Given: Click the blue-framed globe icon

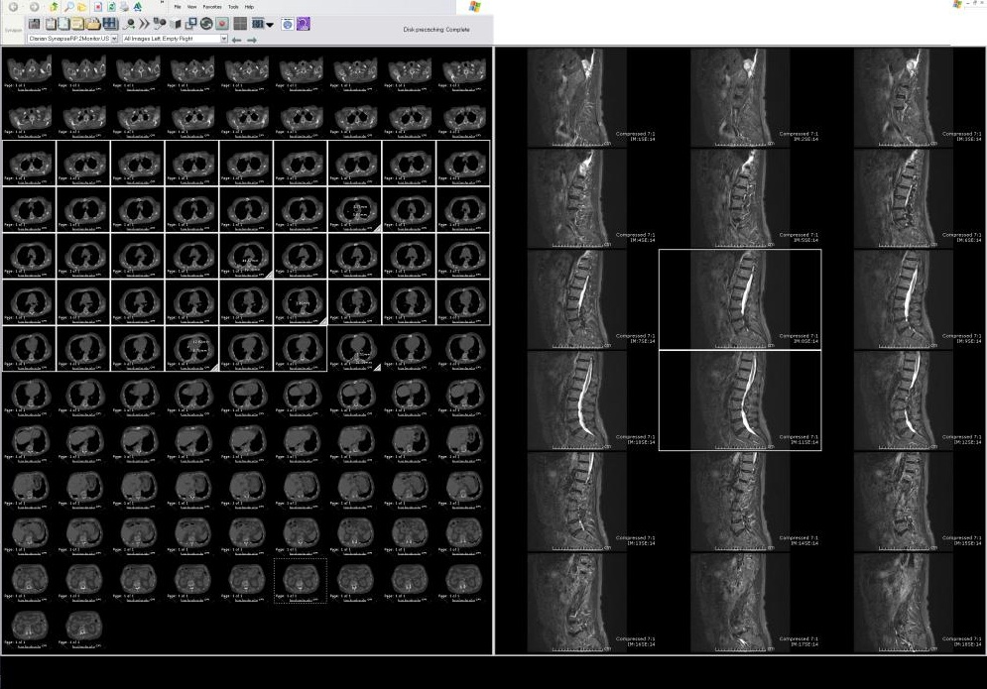Looking at the screenshot, I should click(287, 24).
